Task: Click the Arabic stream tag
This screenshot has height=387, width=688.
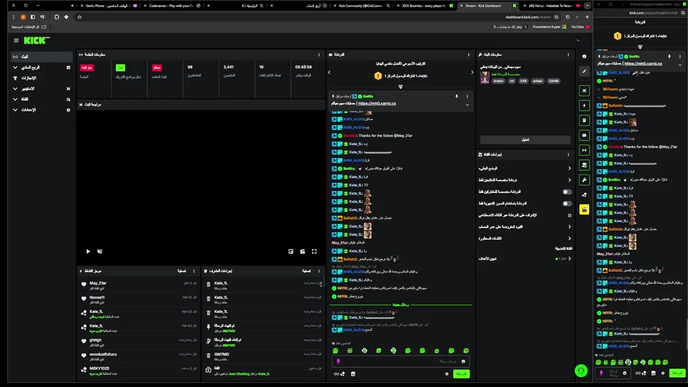Action: point(498,81)
